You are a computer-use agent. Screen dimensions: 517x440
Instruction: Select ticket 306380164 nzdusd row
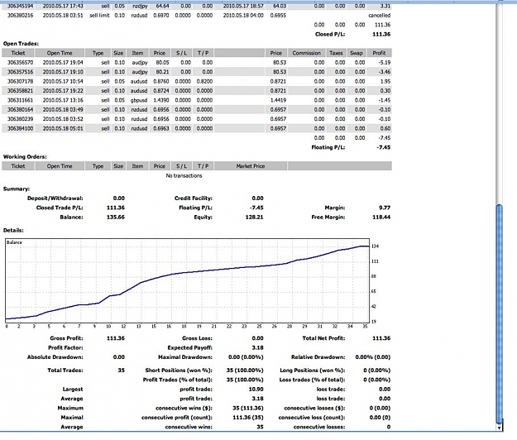tap(197, 109)
